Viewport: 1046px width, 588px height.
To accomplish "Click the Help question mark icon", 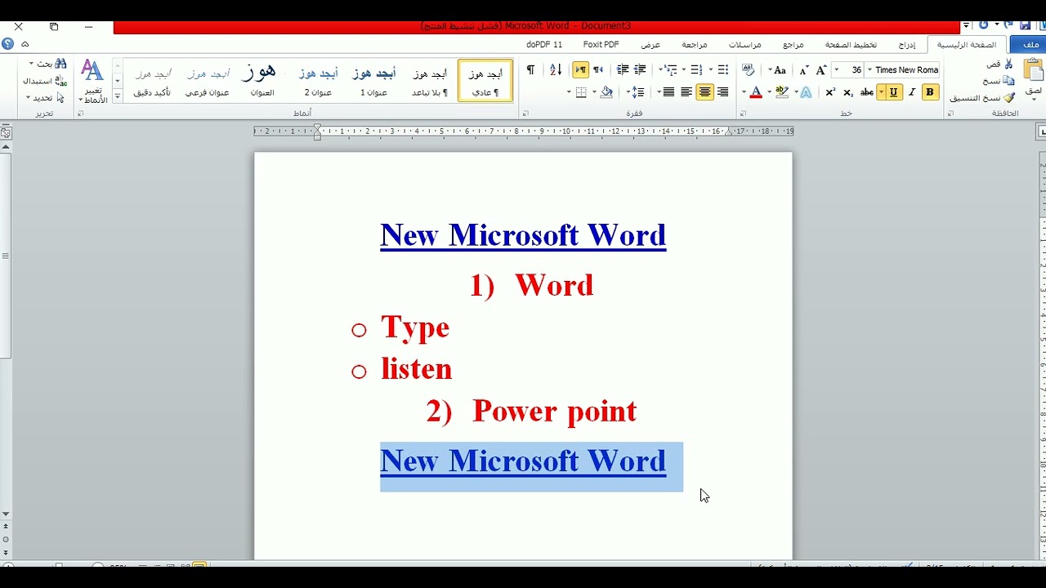I will click(7, 44).
